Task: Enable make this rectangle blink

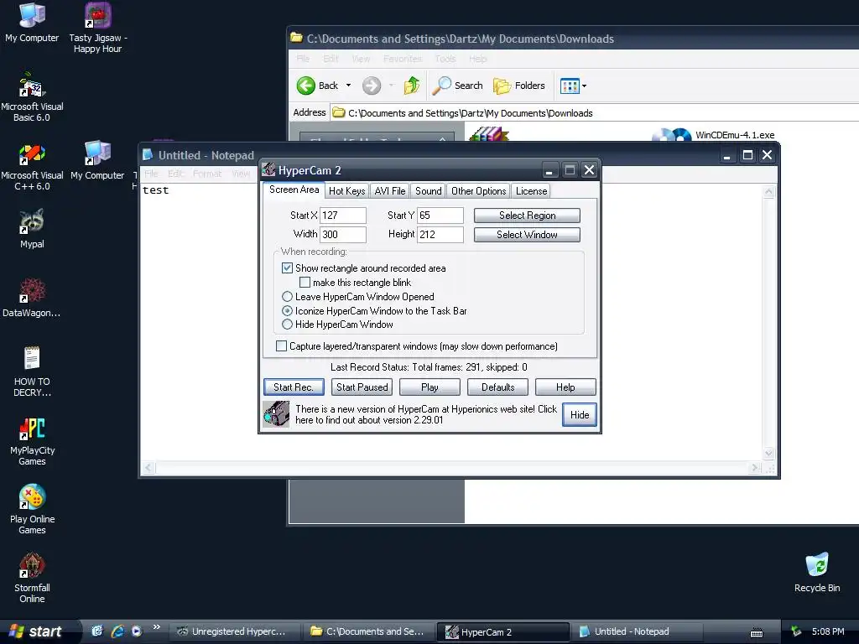Action: coord(305,282)
